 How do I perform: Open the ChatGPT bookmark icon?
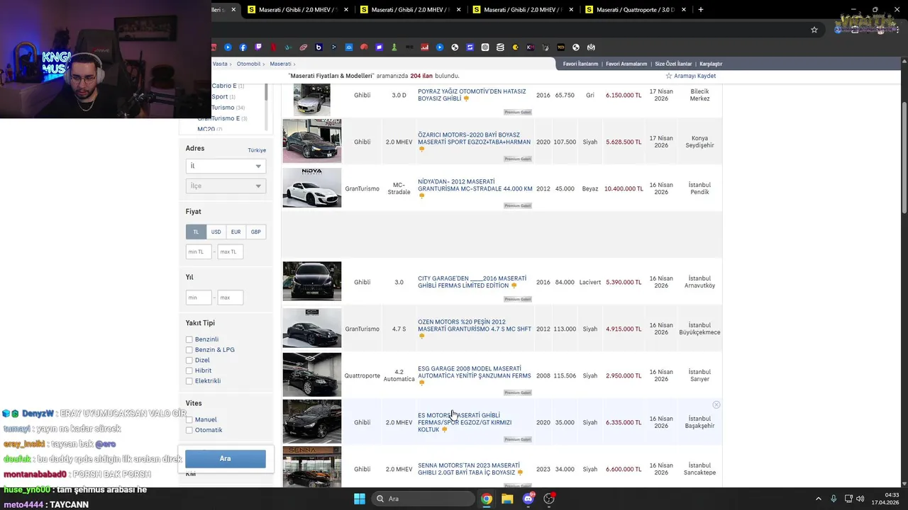pos(485,47)
